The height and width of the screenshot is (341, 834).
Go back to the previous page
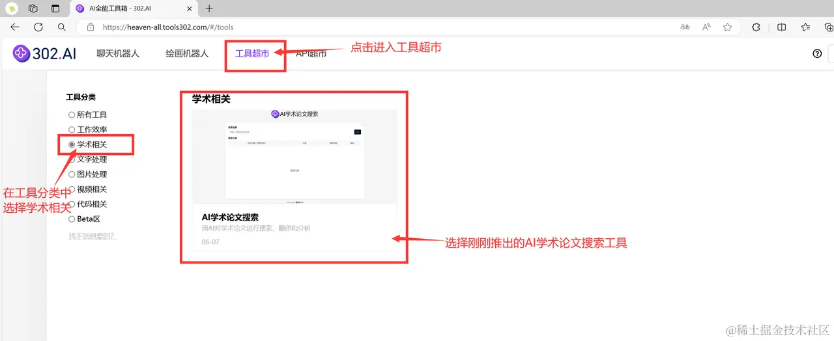coord(15,27)
